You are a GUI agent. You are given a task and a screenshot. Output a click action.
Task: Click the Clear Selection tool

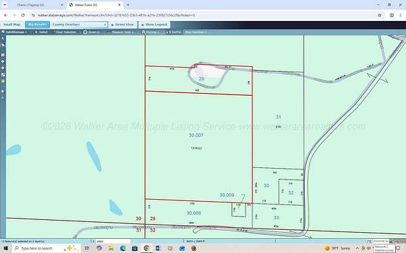point(64,32)
